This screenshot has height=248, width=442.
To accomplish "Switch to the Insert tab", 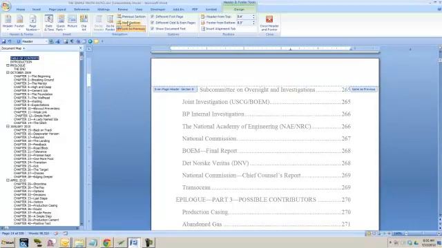I will click(37, 9).
